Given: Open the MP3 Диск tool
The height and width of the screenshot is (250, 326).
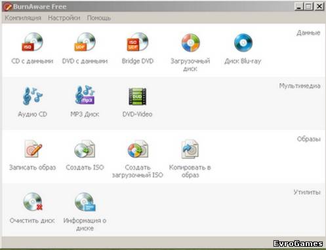Looking at the screenshot, I should (85, 95).
